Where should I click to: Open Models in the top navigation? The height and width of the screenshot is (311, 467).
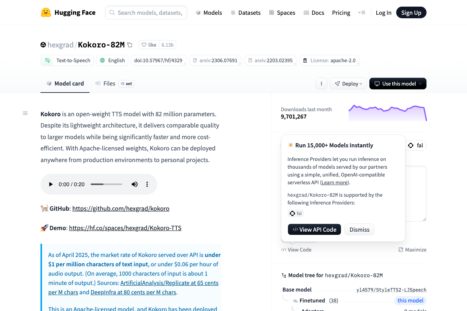click(209, 13)
